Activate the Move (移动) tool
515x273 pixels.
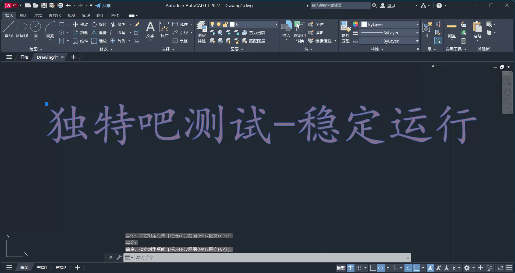[x=80, y=24]
